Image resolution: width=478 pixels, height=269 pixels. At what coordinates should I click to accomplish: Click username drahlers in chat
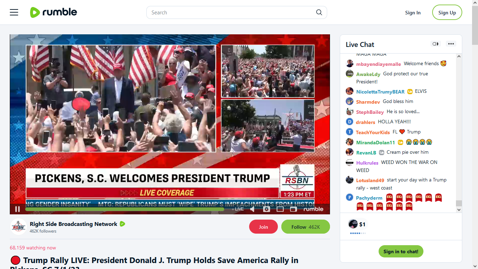365,122
